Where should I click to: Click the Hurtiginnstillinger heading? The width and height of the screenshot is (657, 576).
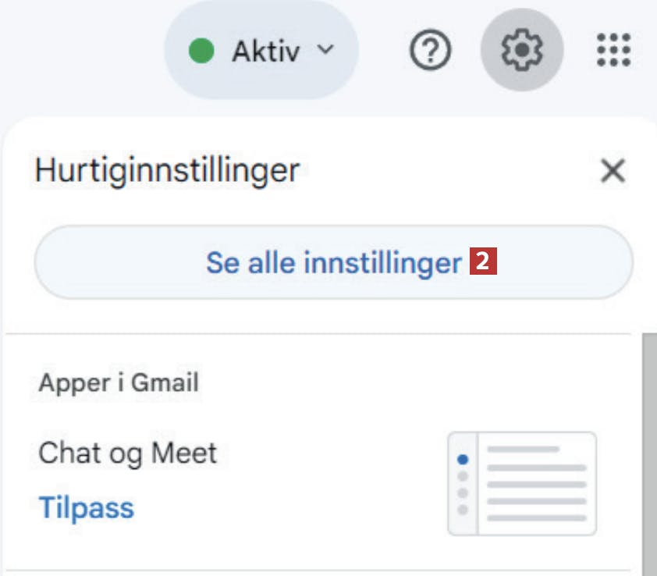coord(167,170)
